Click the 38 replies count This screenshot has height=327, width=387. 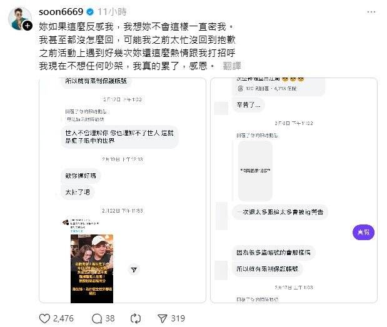pyautogui.click(x=110, y=318)
